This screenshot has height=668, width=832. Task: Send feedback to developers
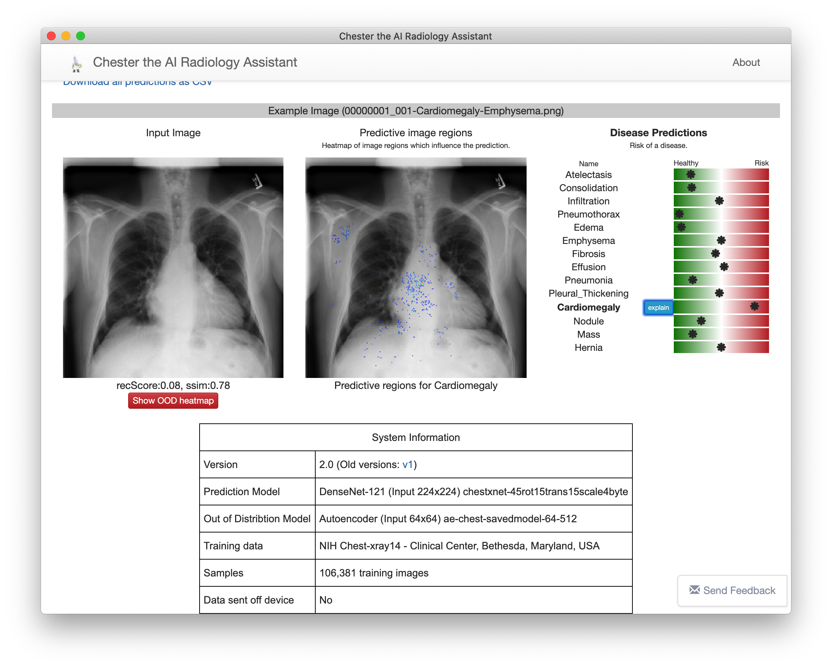click(x=732, y=590)
